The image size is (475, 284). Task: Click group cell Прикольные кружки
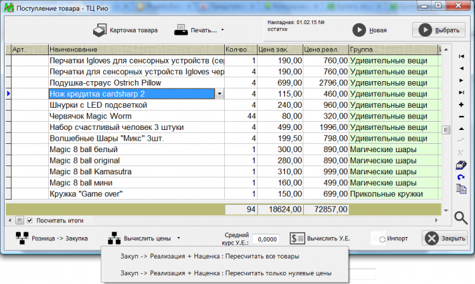click(x=395, y=194)
